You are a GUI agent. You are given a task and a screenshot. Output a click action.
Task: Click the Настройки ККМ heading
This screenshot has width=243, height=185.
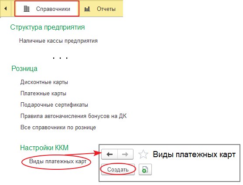pyautogui.click(x=44, y=148)
